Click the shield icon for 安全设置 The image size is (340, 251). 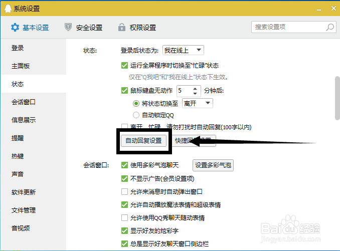pos(68,27)
